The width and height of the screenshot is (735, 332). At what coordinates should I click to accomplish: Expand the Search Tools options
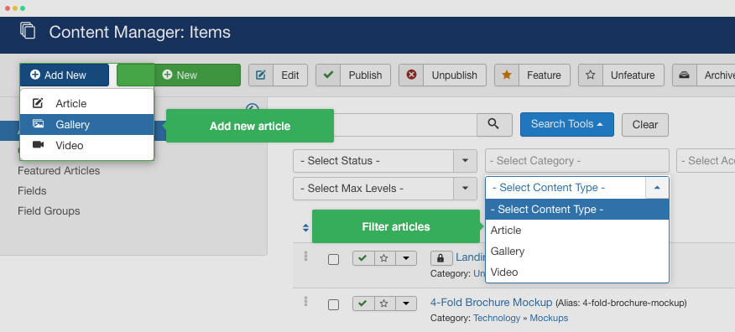coord(566,124)
